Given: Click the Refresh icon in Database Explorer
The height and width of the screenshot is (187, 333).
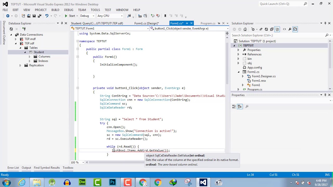Looking at the screenshot, I should coord(11,29).
